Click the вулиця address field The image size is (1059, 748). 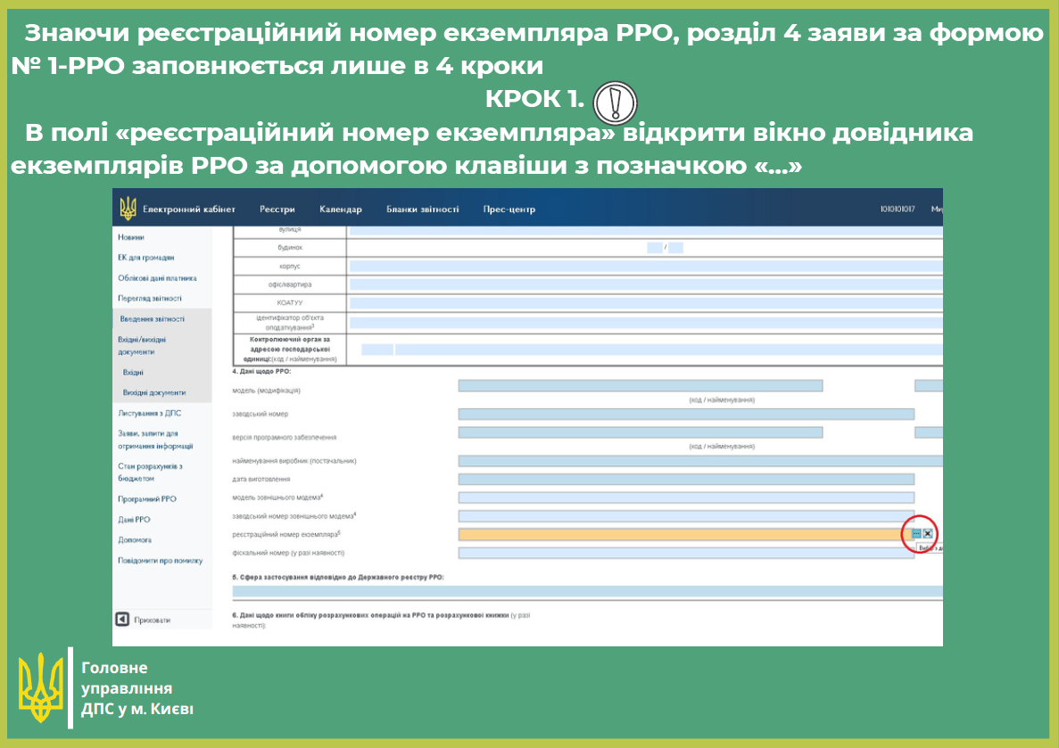tap(646, 230)
